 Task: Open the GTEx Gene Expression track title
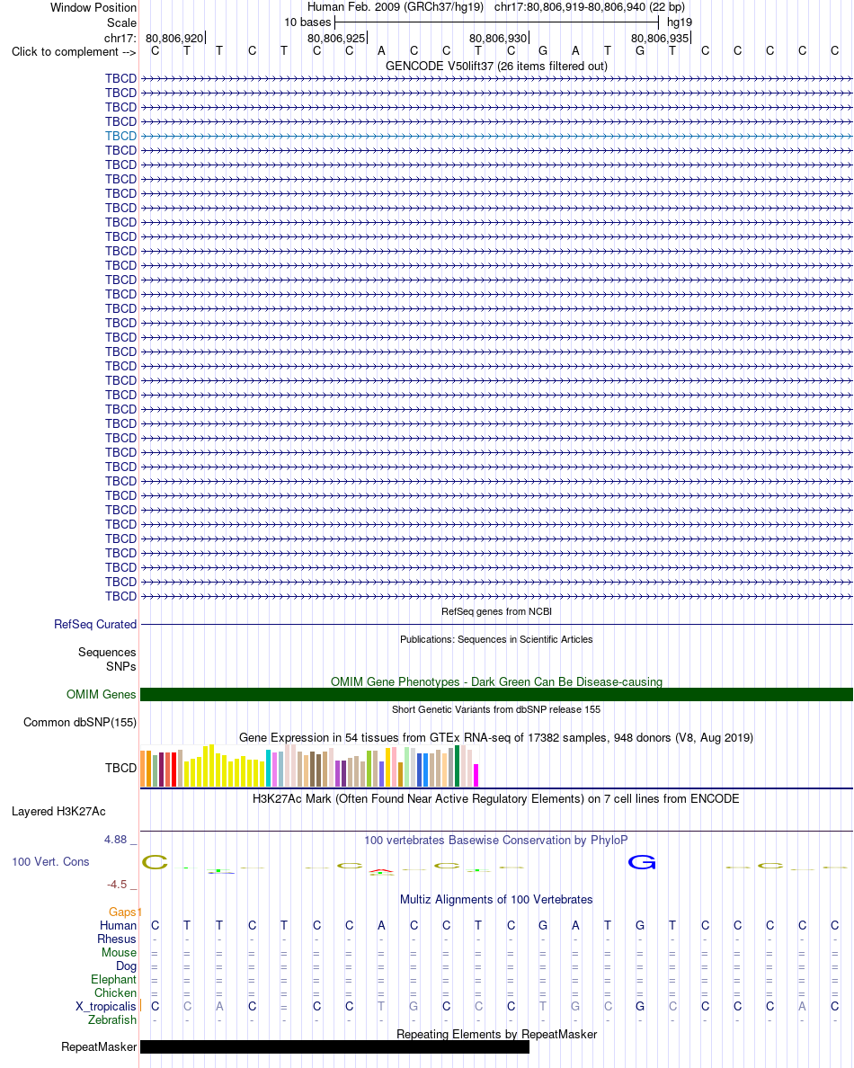[496, 737]
